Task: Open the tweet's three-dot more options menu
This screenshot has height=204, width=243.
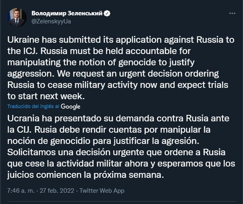Action: point(232,13)
